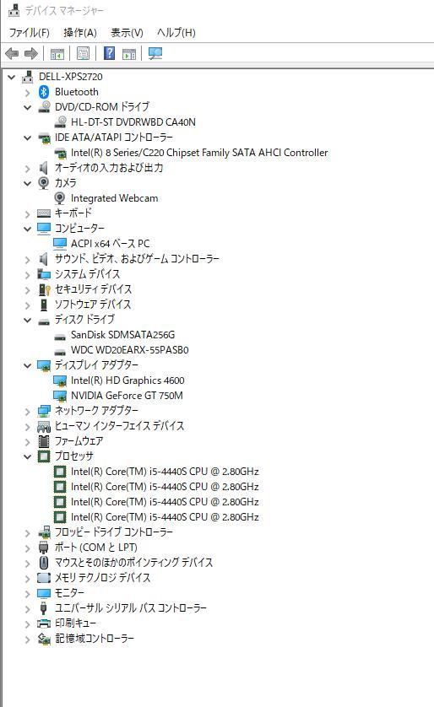Click the フロッピー ドライブ コントローラー icon
434x707 pixels.
(44, 532)
